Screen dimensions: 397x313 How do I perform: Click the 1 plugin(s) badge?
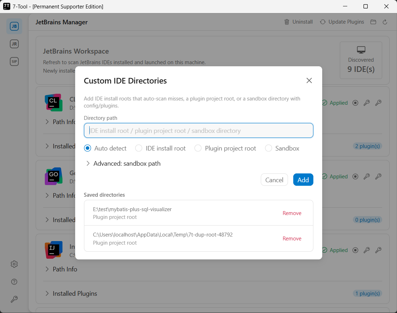367,294
